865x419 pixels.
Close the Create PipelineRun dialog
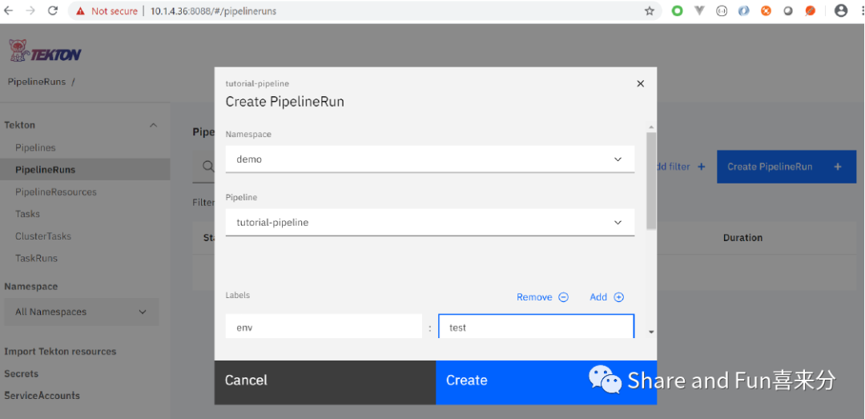[x=640, y=83]
